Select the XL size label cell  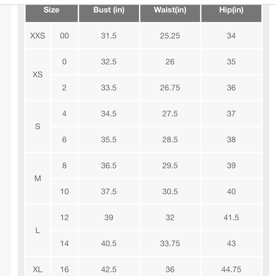38,267
